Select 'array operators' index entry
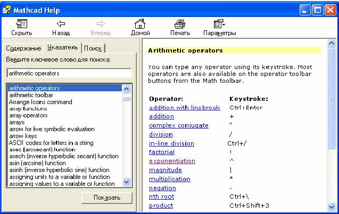Screen dimensions: 339x214 click(x=28, y=115)
